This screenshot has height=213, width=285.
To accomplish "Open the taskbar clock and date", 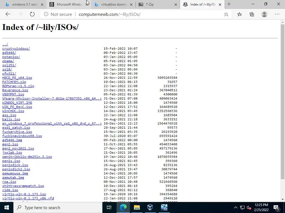I will click(x=261, y=207).
